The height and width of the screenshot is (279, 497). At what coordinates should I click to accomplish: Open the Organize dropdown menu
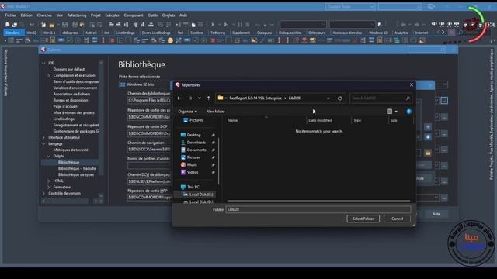187,112
